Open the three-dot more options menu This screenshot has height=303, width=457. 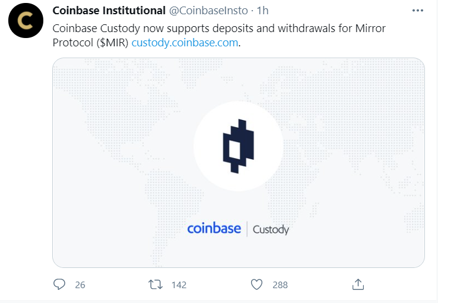point(418,11)
